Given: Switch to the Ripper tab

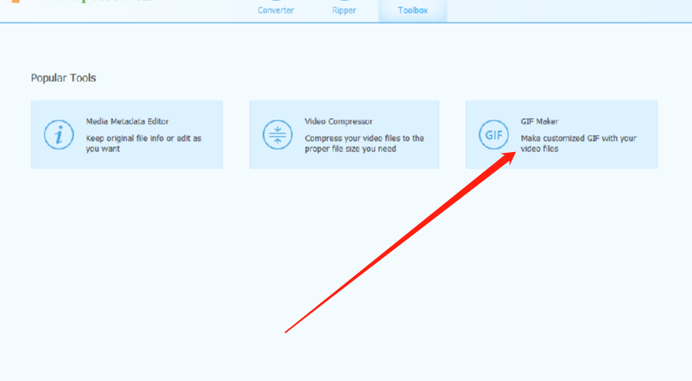Looking at the screenshot, I should tap(344, 11).
